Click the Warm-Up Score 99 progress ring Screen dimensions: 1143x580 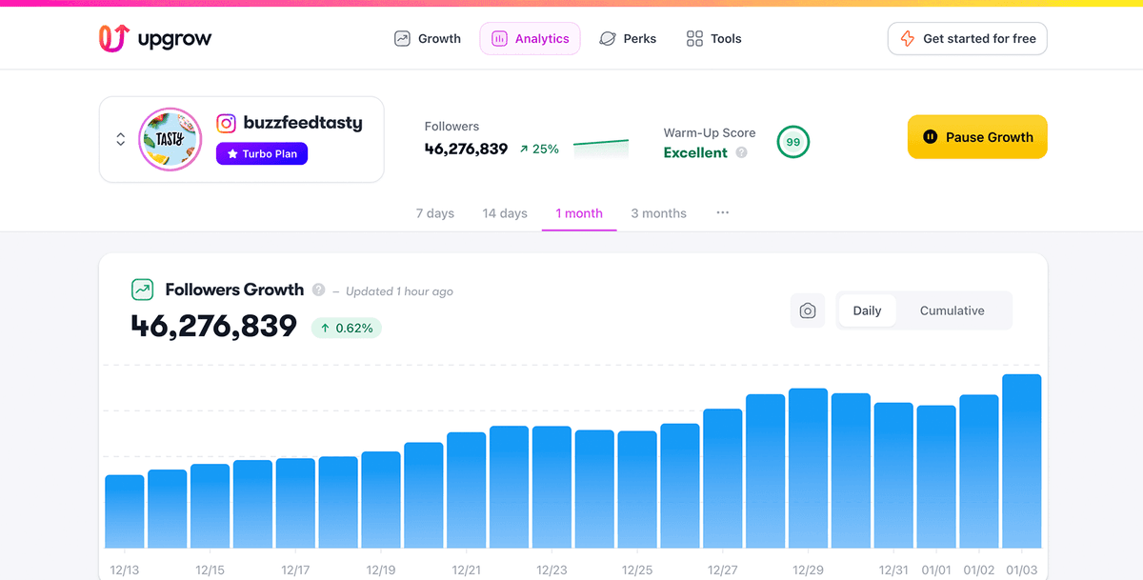(x=793, y=141)
